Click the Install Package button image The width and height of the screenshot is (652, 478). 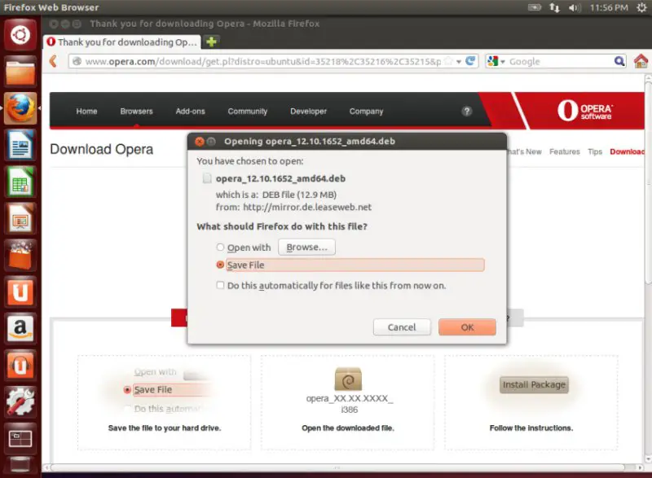click(x=534, y=384)
